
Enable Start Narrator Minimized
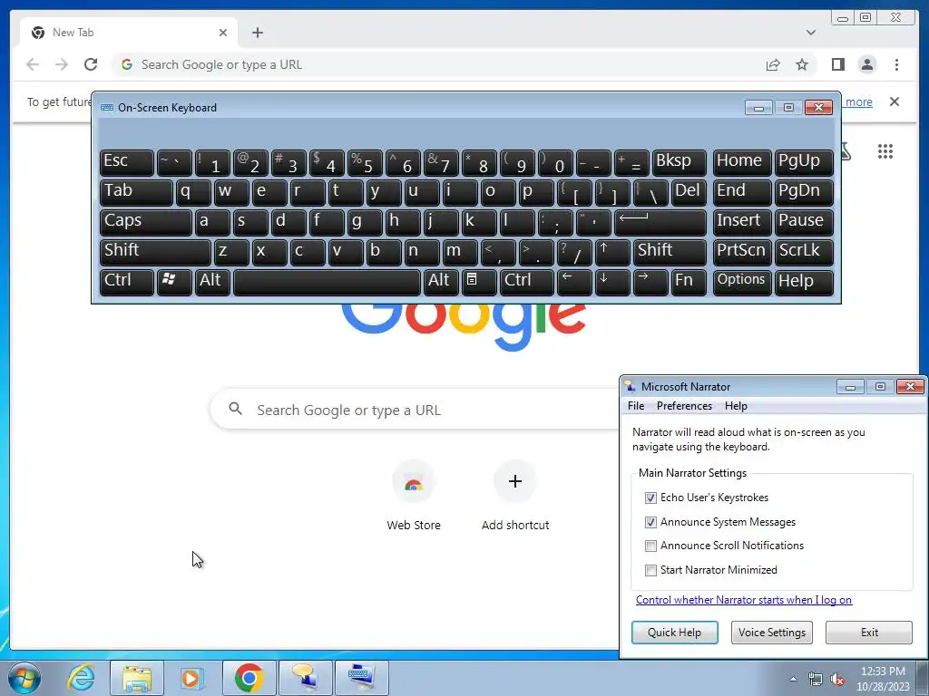650,570
